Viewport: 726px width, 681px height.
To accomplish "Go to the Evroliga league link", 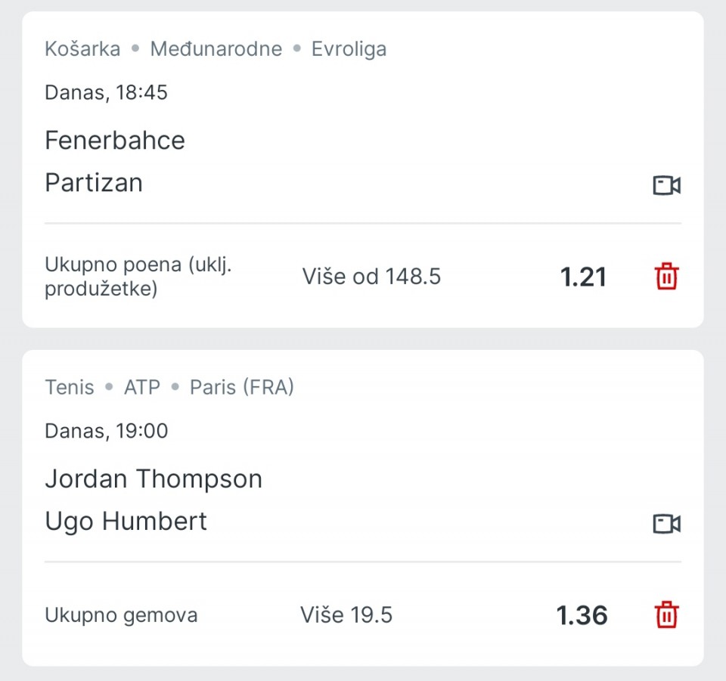I will click(x=349, y=49).
